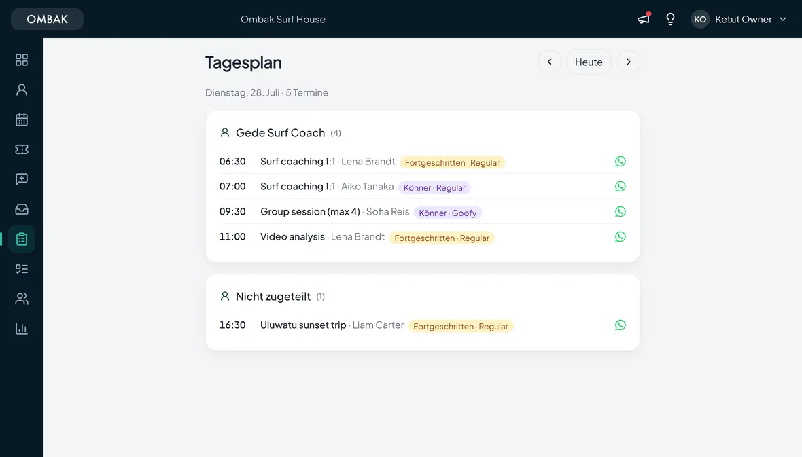Click Könner · Goofy tag for Sofia Reis
Screen dimensions: 802x457
coord(447,213)
